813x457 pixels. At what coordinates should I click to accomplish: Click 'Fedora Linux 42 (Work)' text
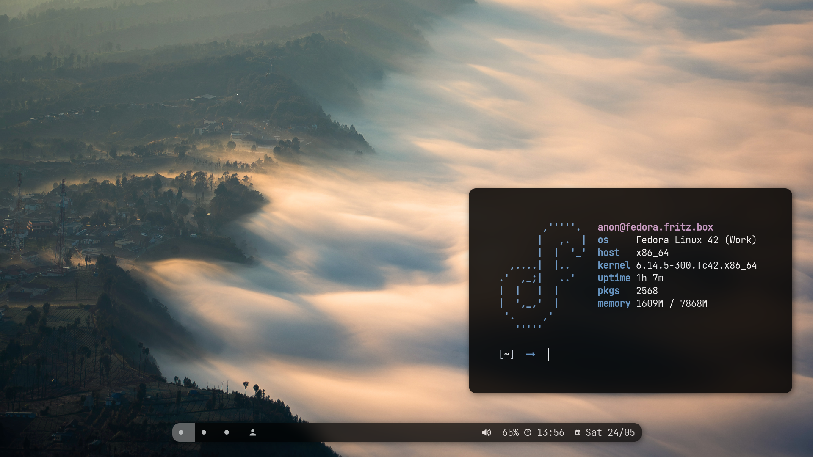[x=696, y=240]
